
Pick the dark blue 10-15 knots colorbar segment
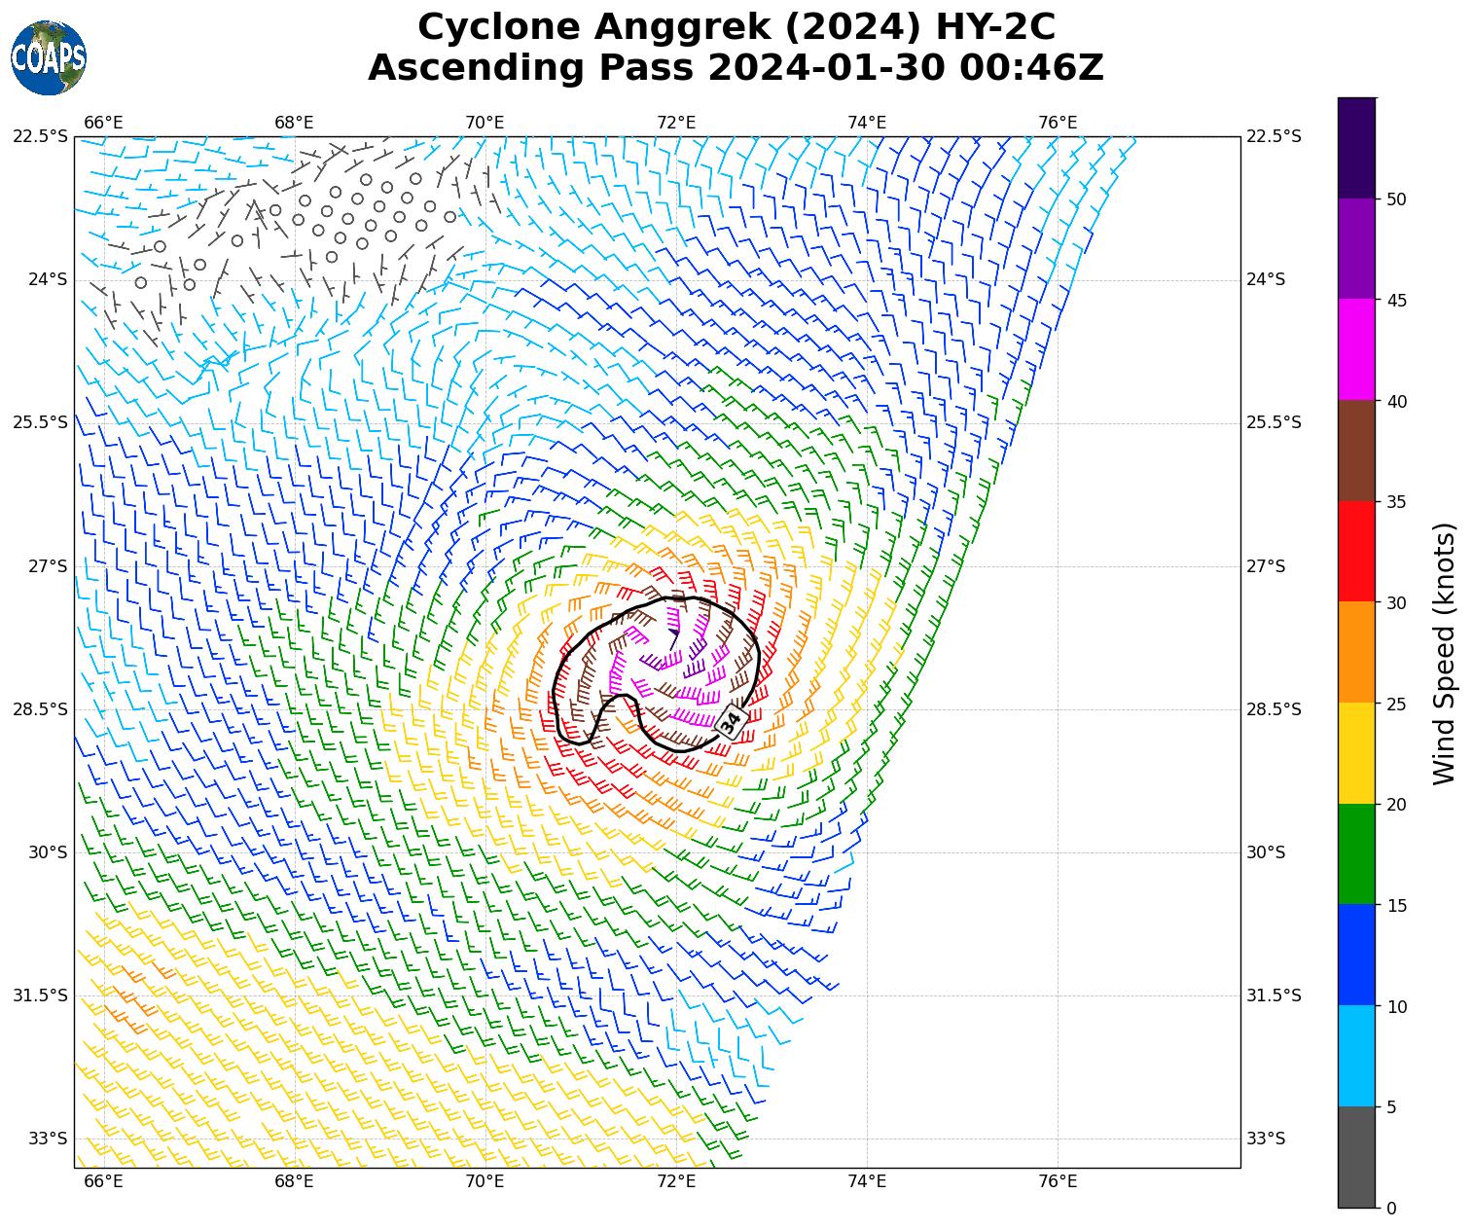click(x=1356, y=955)
